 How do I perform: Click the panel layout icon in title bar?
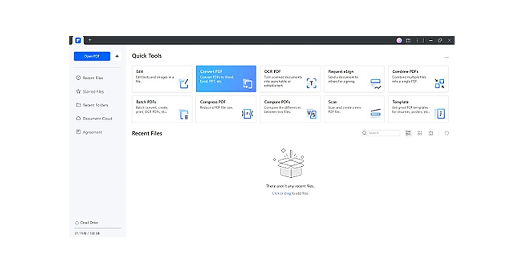click(x=408, y=40)
